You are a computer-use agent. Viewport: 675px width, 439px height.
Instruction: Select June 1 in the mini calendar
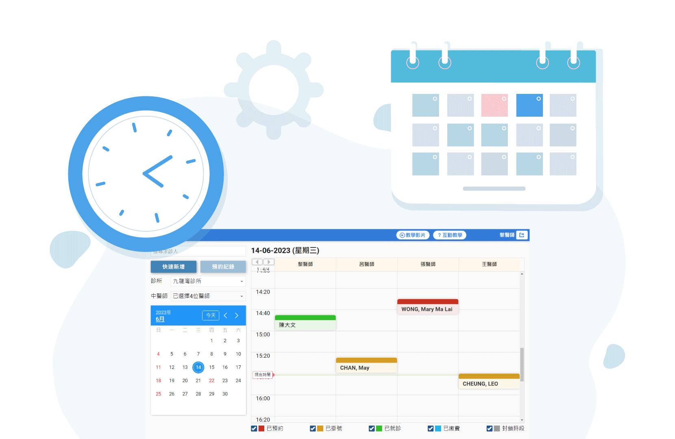point(212,341)
